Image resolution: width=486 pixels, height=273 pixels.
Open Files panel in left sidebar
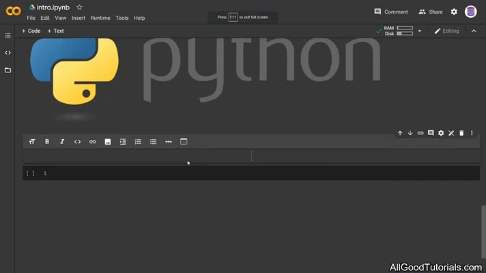(8, 70)
